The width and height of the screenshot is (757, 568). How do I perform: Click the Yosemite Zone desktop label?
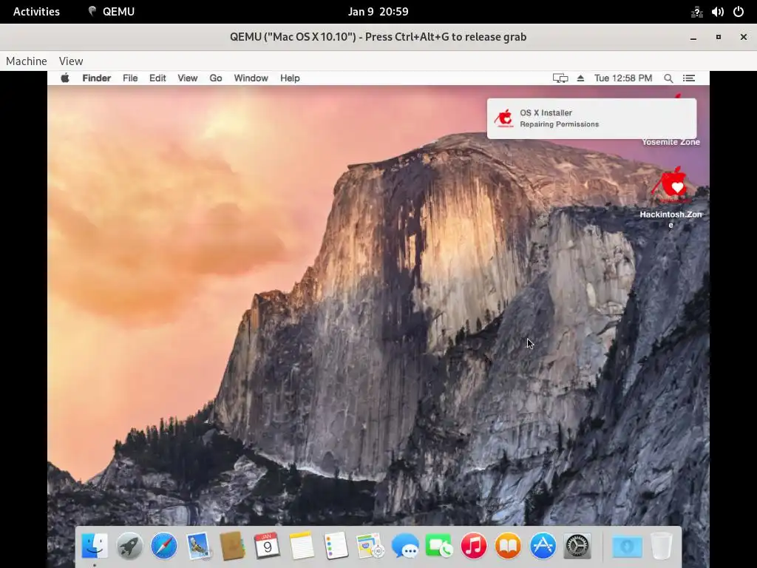pos(671,142)
